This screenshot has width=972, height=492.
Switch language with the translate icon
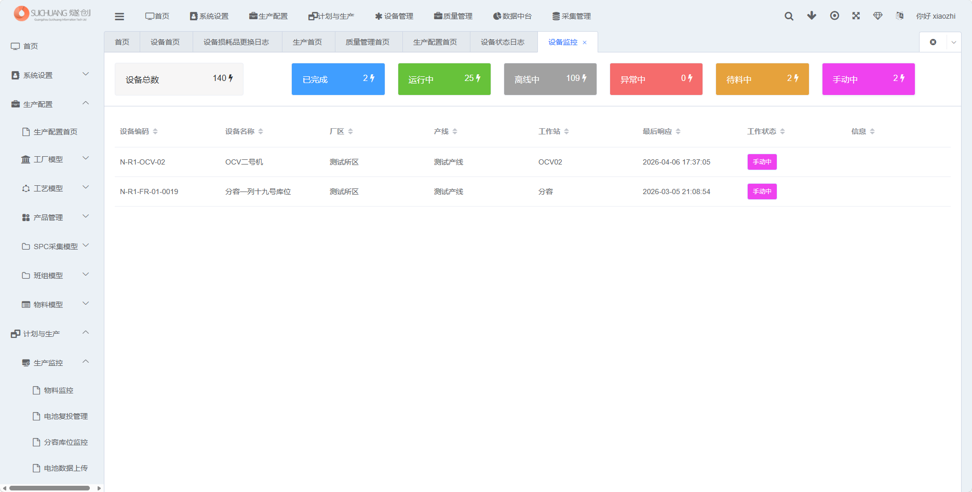click(x=900, y=16)
